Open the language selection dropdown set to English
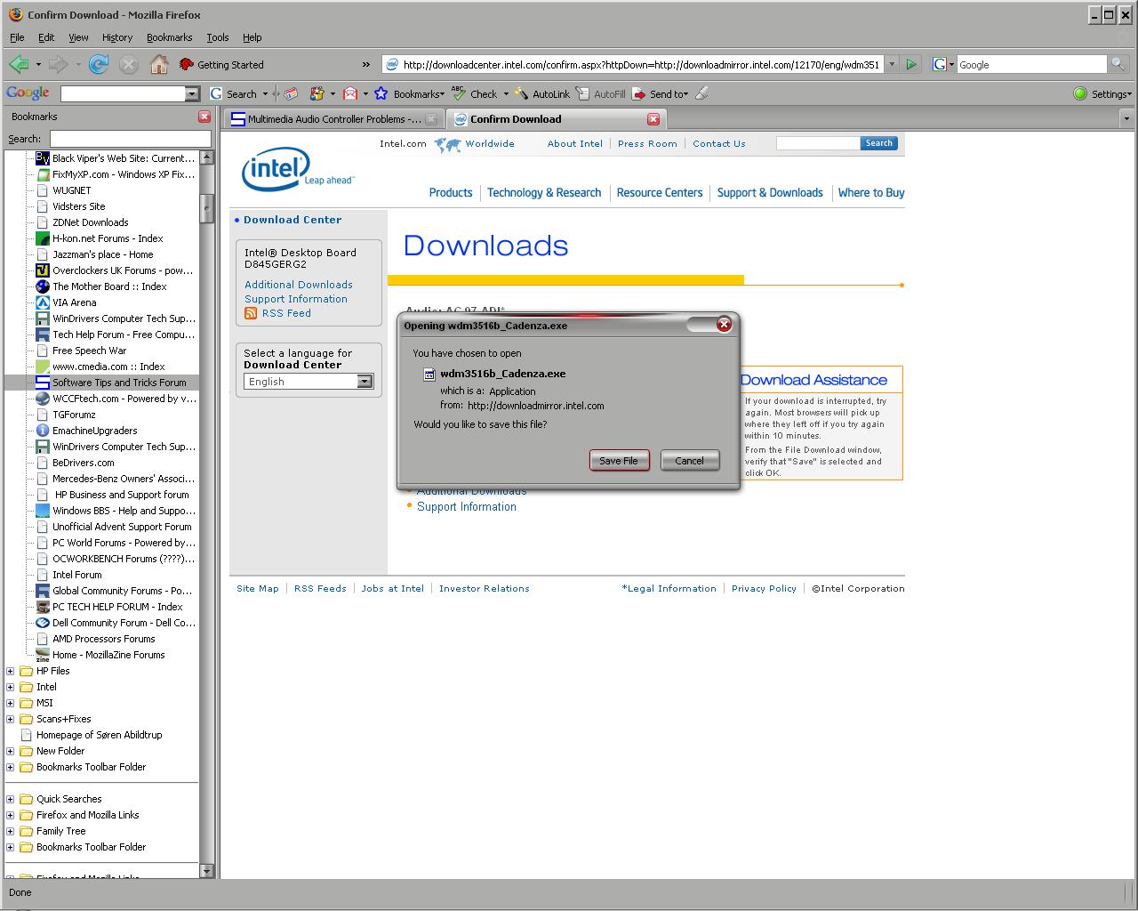1138x911 pixels. click(309, 382)
